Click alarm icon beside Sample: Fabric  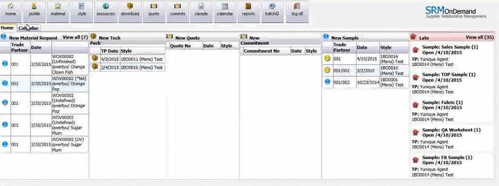(x=415, y=105)
